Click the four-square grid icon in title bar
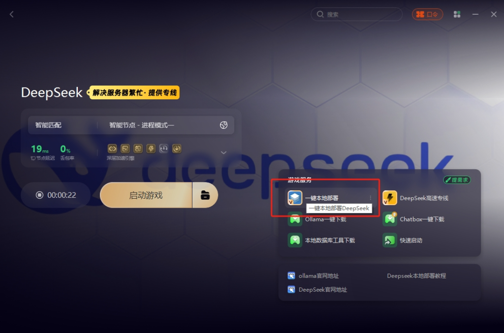Image resolution: width=504 pixels, height=333 pixels. point(457,14)
